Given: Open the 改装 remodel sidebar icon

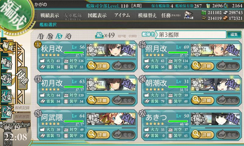Looking at the screenshot, I should coord(6,79).
